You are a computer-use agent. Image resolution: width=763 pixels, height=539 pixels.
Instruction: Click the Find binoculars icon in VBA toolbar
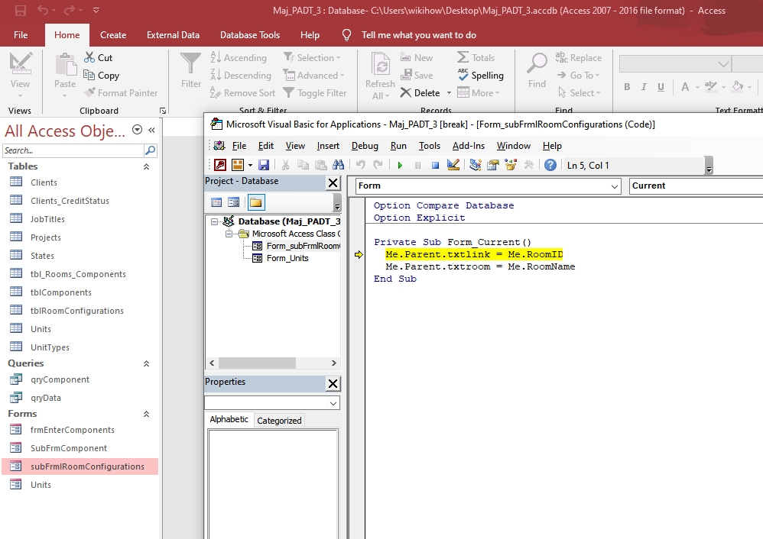(x=338, y=165)
